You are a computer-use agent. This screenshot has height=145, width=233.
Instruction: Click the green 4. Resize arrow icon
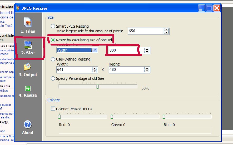28,89
